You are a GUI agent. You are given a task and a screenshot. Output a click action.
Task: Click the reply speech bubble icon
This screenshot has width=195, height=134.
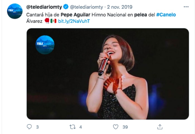pos(29,127)
